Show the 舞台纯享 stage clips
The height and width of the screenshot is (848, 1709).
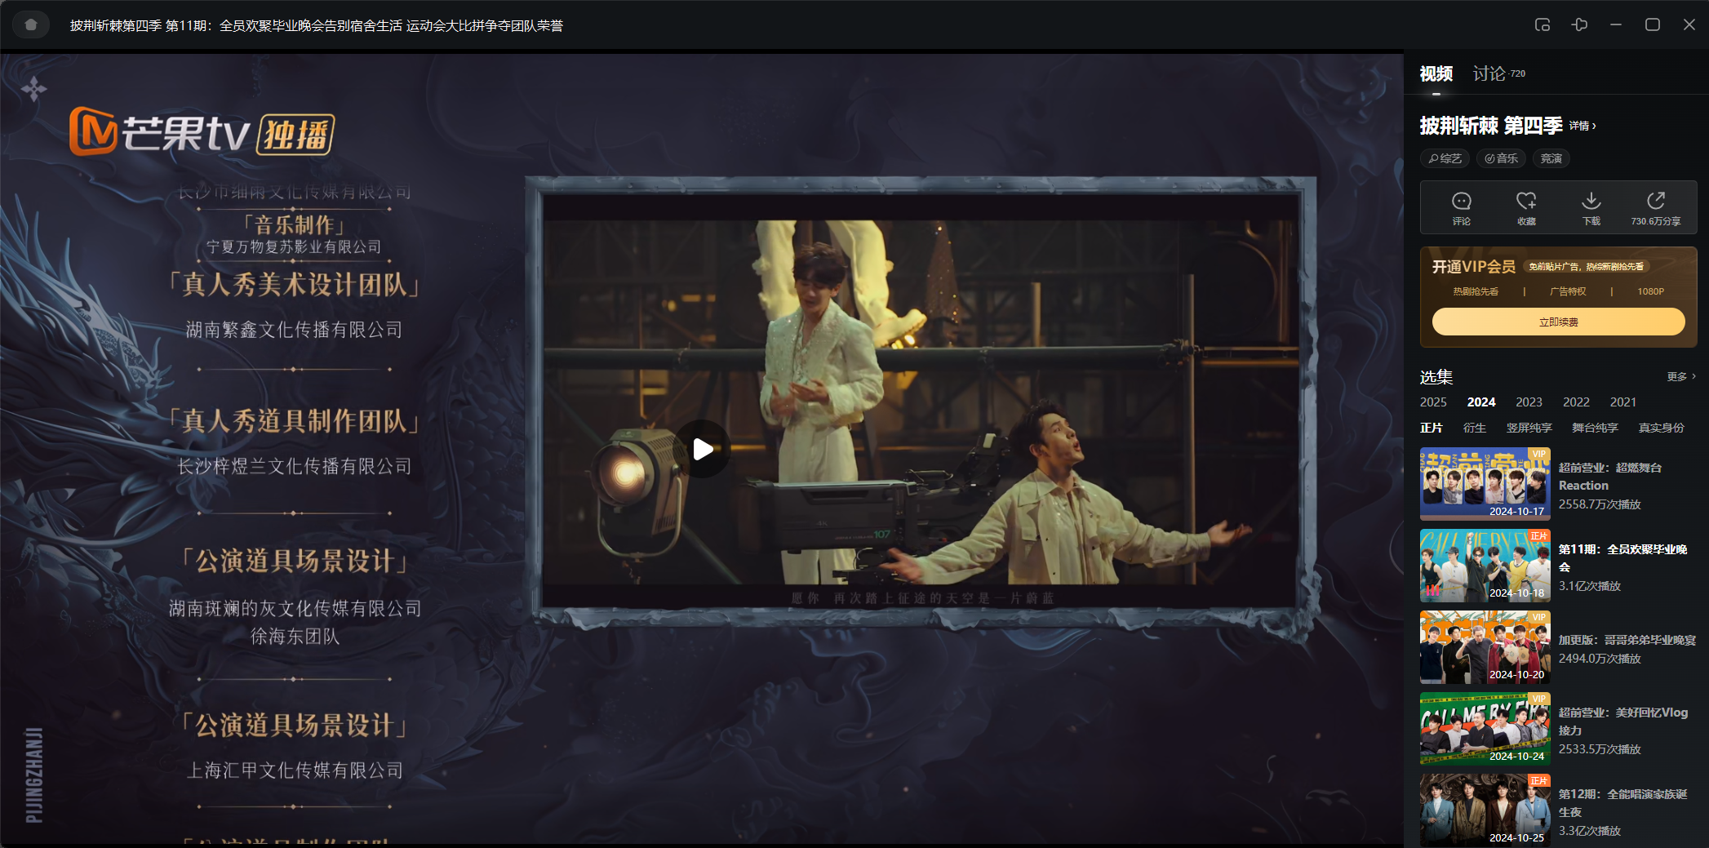click(x=1595, y=428)
